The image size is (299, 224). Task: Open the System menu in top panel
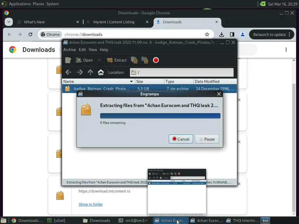53,4
